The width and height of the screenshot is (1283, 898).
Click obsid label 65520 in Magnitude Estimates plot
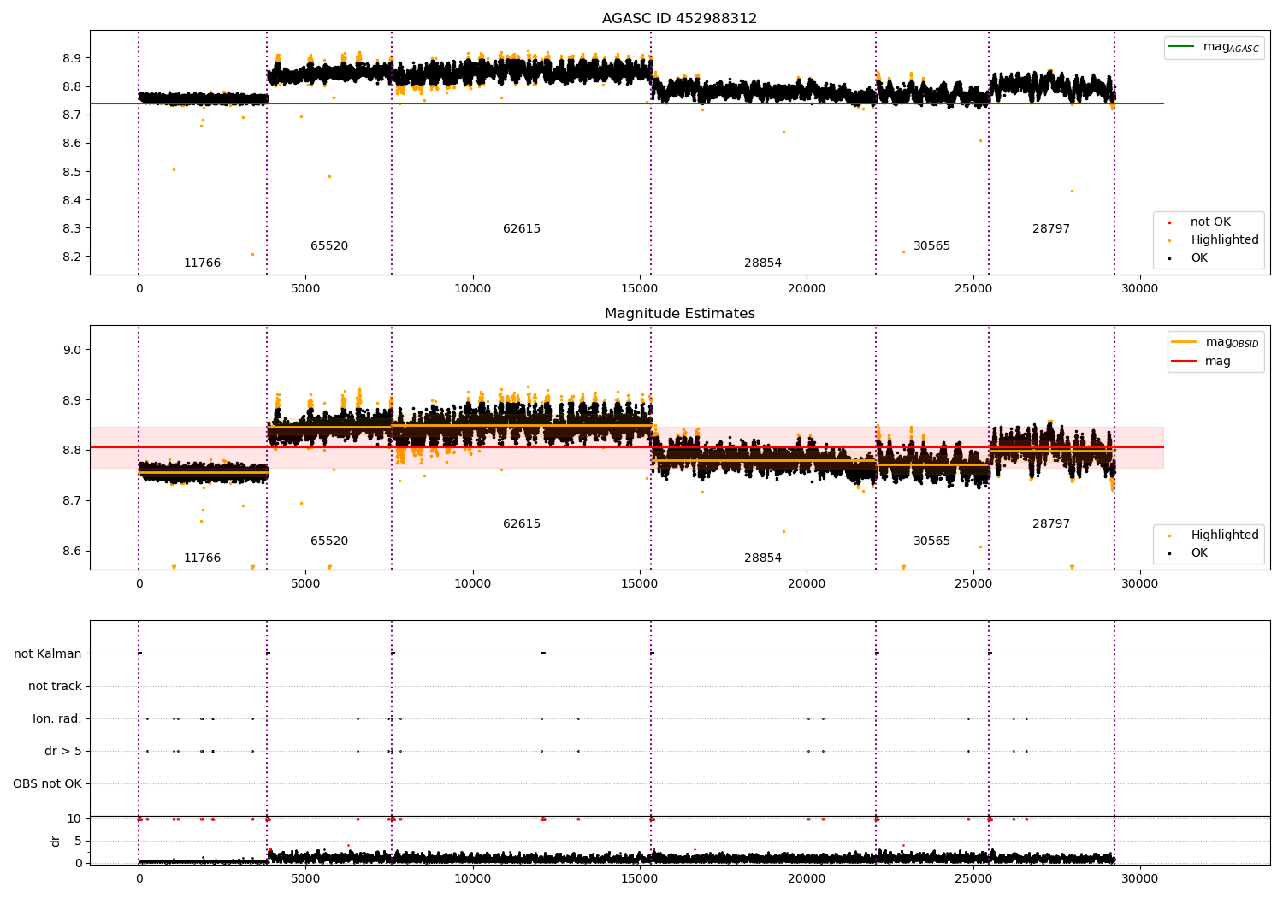[x=329, y=541]
